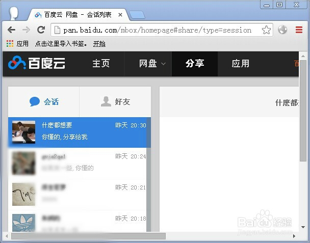Minimize the browser window
Viewport: 310px width, 243px height.
[x=267, y=5]
